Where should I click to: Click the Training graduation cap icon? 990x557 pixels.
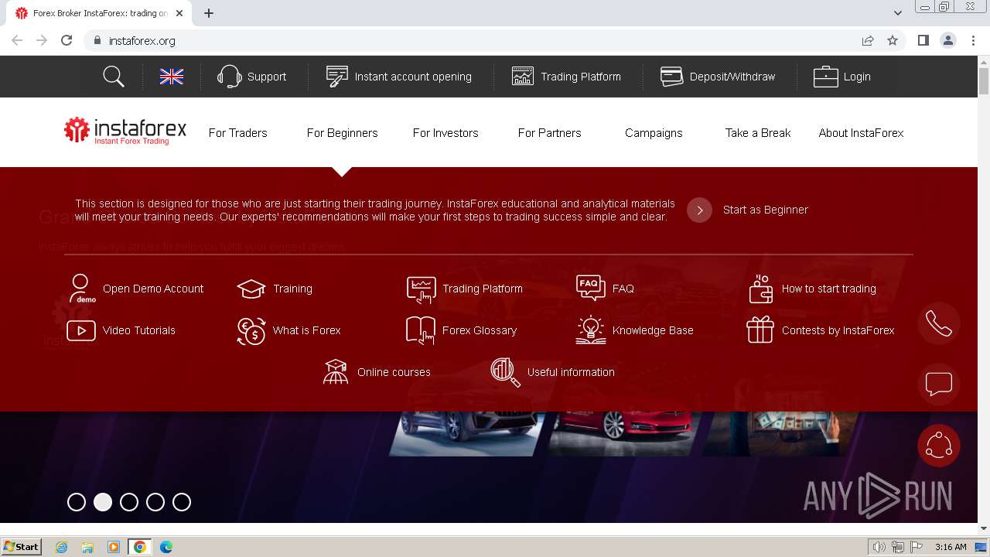click(251, 289)
